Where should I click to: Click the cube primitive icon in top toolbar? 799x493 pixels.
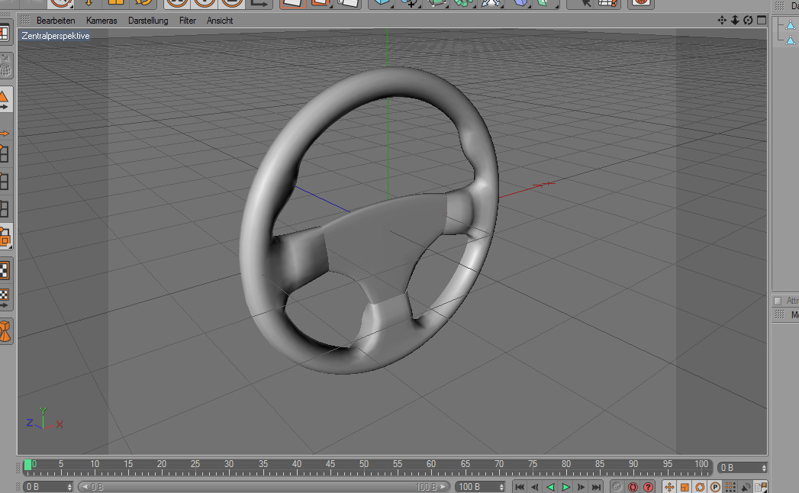tap(381, 3)
